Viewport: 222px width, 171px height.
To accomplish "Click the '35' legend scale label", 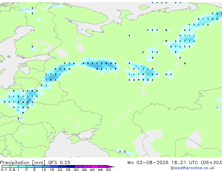I will [x=84, y=170].
